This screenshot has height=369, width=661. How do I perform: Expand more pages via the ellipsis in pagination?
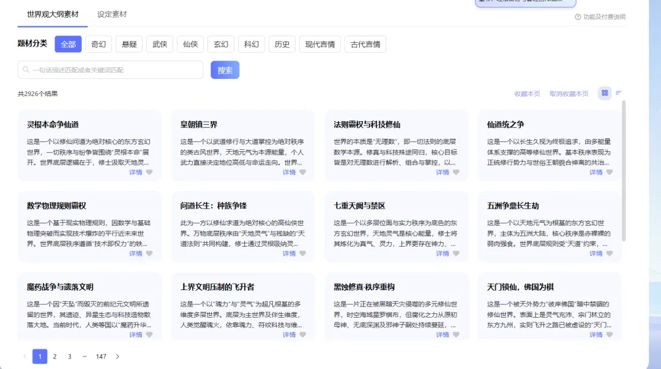tap(84, 356)
